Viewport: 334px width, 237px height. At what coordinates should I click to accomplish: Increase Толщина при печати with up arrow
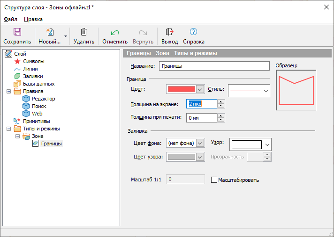coord(220,115)
